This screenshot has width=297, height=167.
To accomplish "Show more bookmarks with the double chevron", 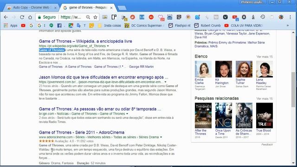I will [x=288, y=26].
